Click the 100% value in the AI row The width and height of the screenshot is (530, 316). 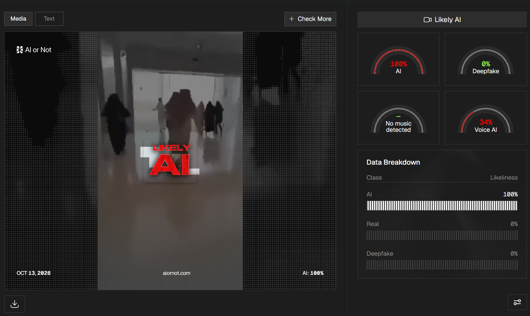[x=510, y=194]
